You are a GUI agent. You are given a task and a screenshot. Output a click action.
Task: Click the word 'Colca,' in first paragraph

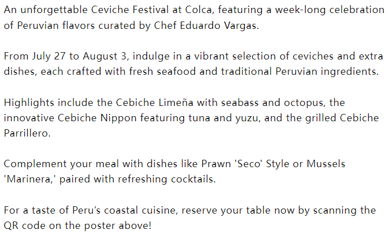pos(199,10)
